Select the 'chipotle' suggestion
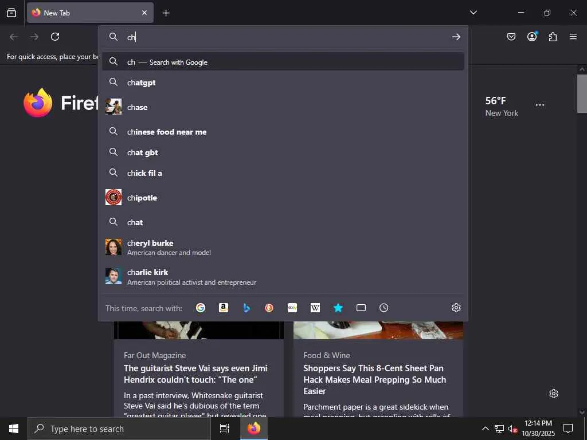This screenshot has width=587, height=440. pos(283,198)
